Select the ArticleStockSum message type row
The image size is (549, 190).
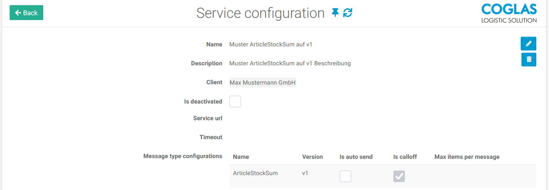[383, 177]
